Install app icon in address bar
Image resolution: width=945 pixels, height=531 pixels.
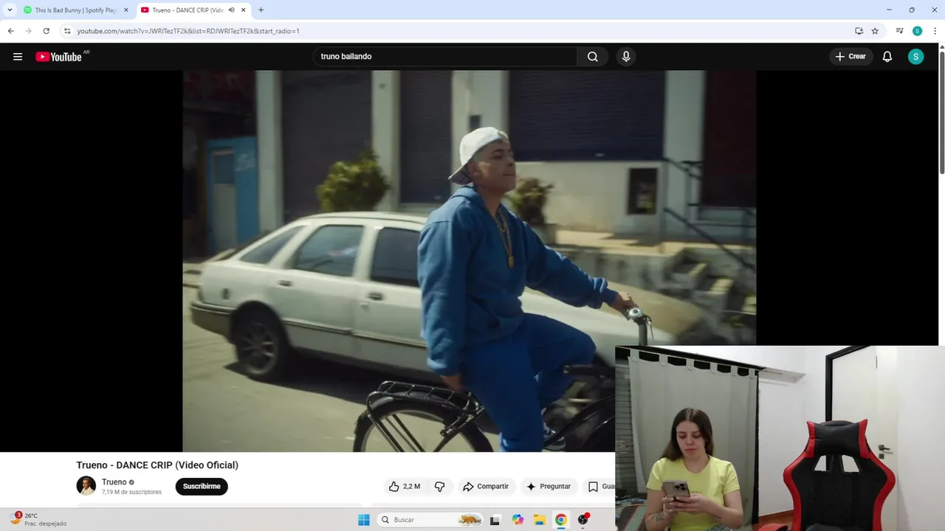[859, 31]
